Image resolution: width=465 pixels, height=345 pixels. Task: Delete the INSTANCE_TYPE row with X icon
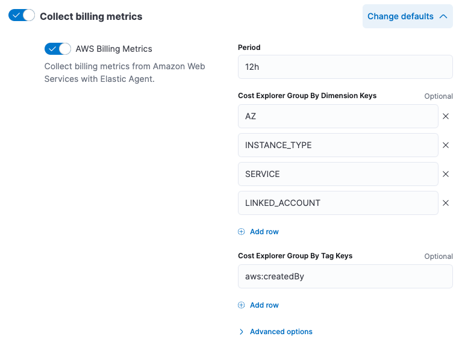446,145
